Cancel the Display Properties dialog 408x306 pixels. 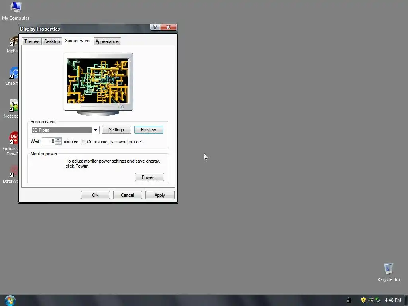pos(127,195)
